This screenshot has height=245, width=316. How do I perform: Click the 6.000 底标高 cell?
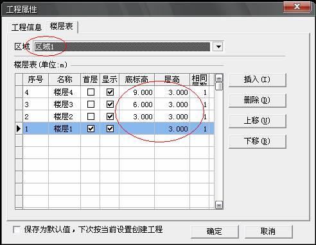click(137, 105)
